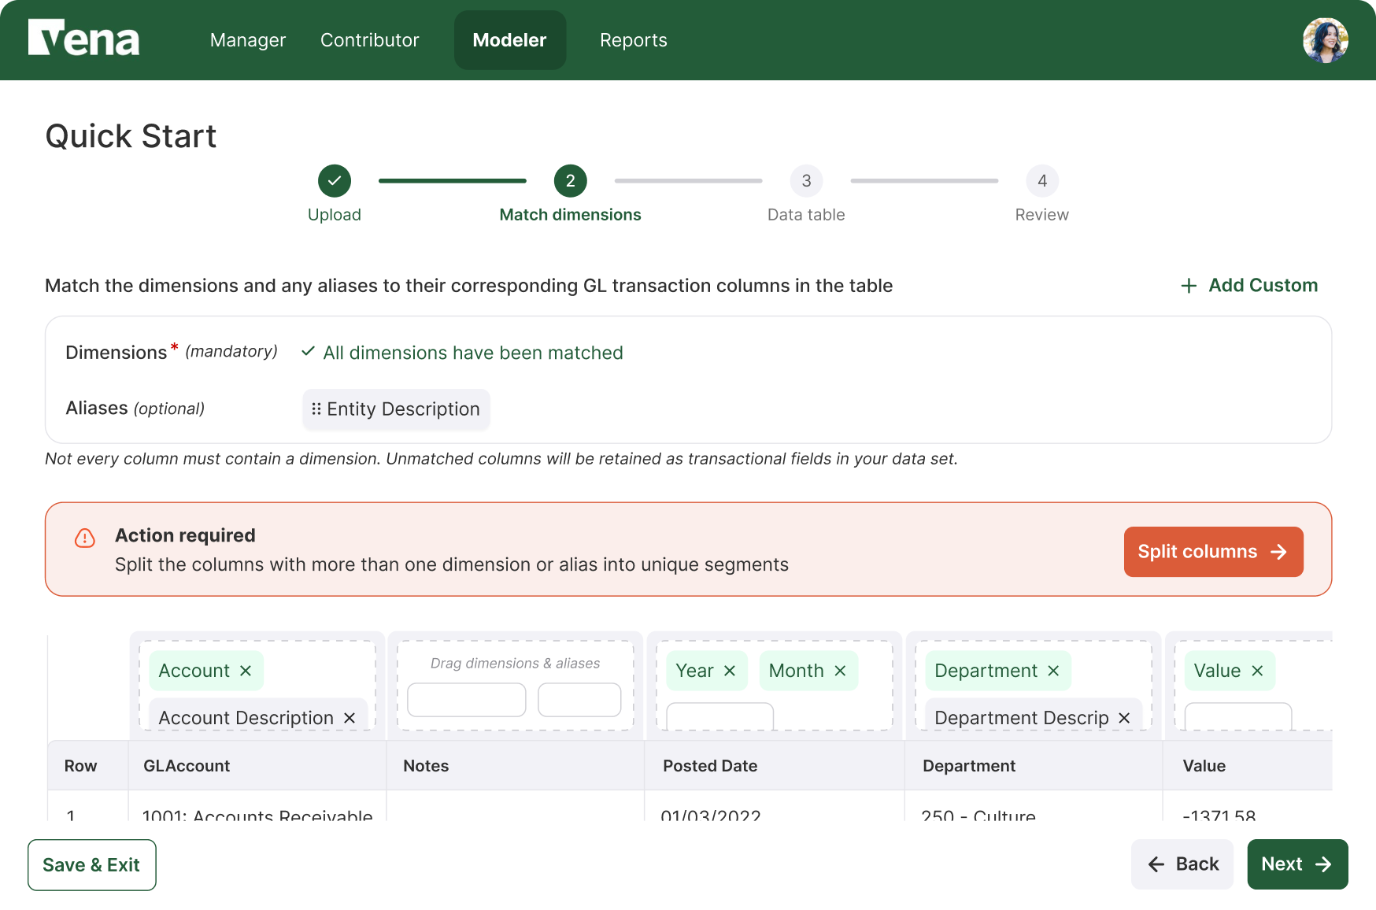Click the Split columns button
Image resolution: width=1376 pixels, height=910 pixels.
(1213, 552)
